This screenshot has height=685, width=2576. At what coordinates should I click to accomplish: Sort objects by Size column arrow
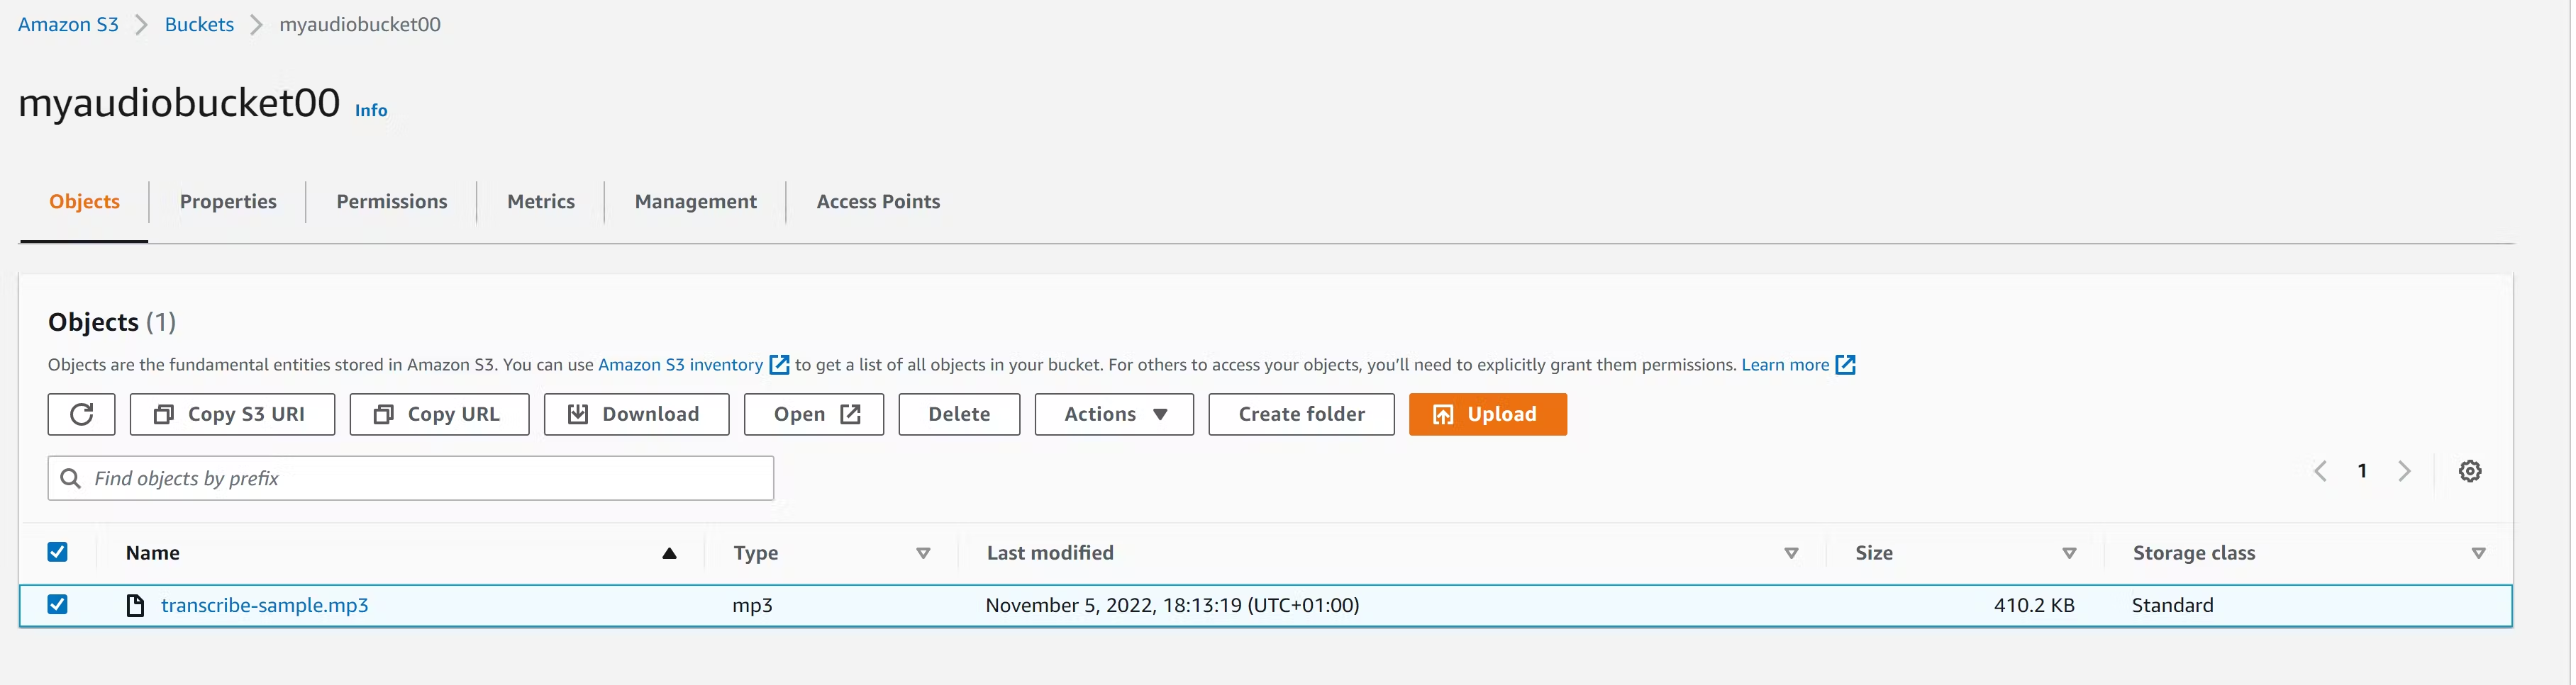tap(2069, 553)
